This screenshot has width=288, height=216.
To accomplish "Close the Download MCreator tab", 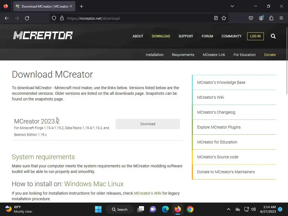I will pyautogui.click(x=71, y=6).
